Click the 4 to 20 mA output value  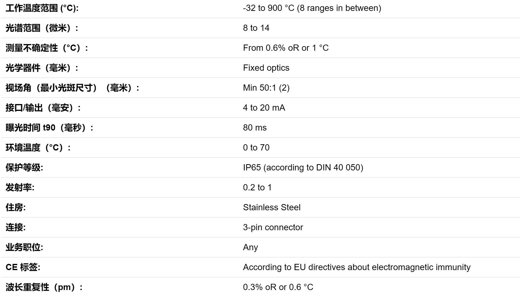pos(264,108)
